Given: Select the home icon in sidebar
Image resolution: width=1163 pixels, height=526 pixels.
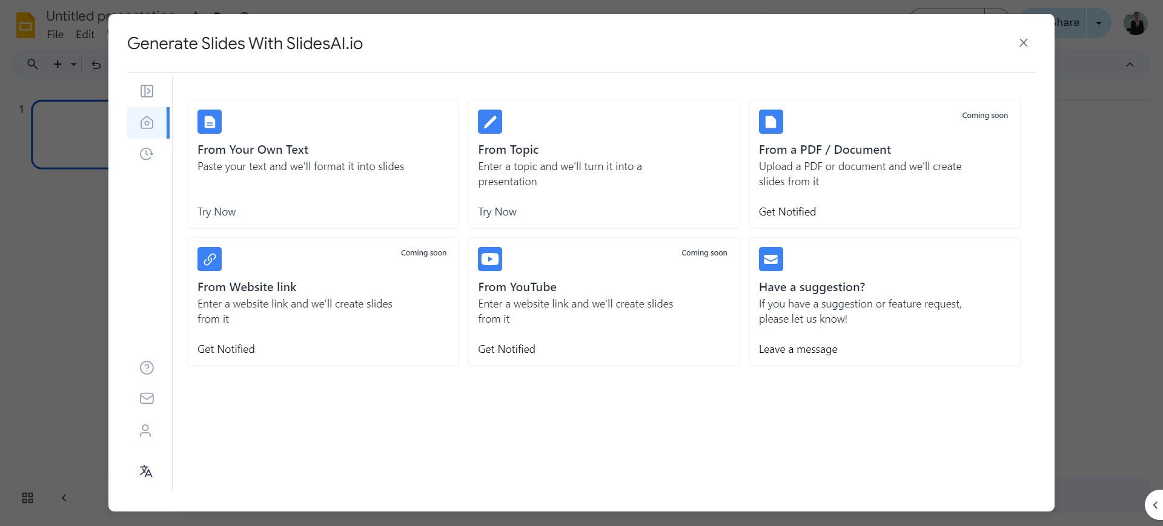Looking at the screenshot, I should [147, 123].
